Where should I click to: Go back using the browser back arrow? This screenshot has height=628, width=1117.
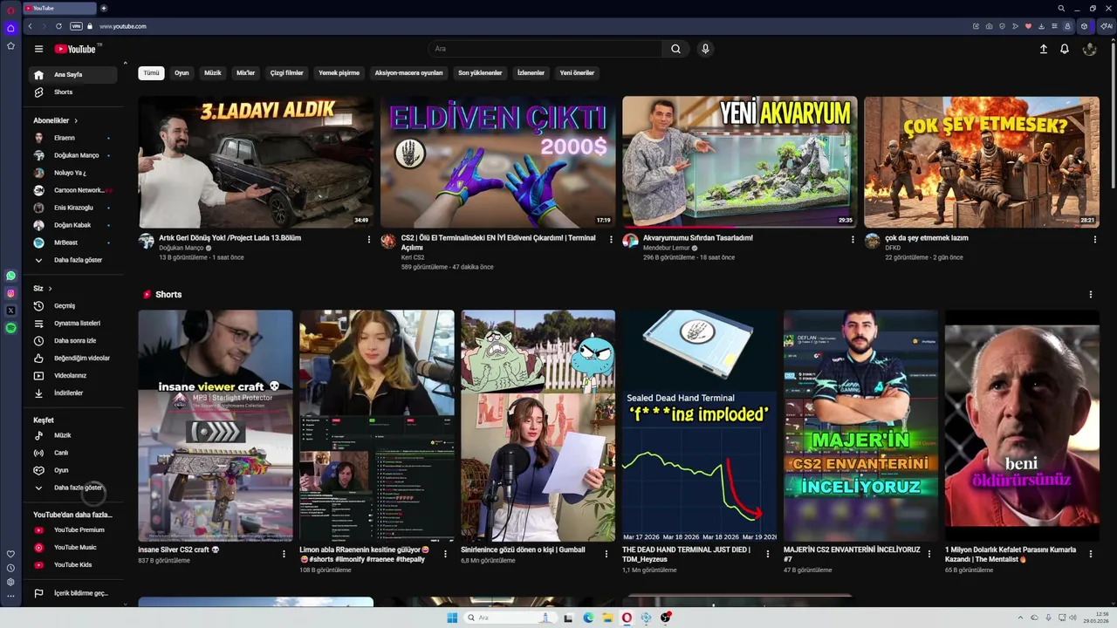30,26
